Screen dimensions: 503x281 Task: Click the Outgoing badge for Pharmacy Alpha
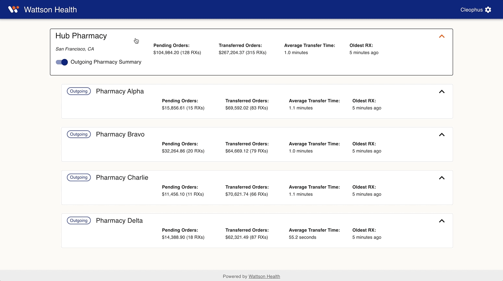(x=79, y=91)
